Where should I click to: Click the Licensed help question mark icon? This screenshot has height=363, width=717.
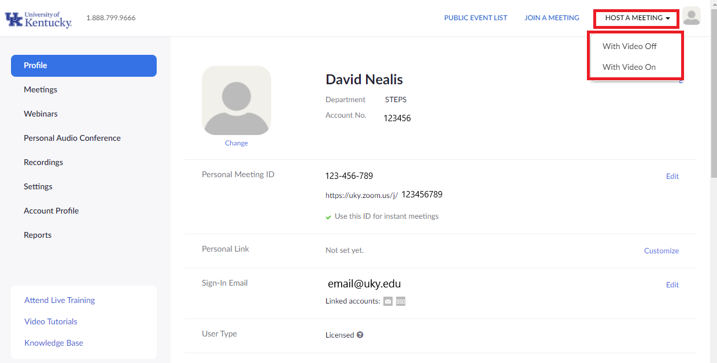(360, 335)
